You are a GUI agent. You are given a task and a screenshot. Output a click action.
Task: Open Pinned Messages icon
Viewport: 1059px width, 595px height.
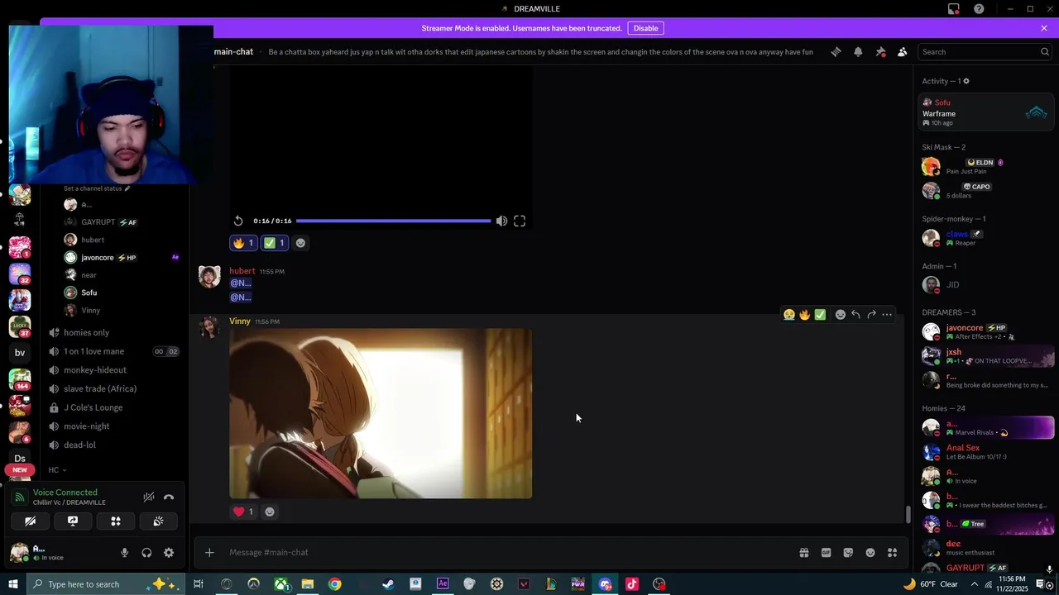[880, 52]
